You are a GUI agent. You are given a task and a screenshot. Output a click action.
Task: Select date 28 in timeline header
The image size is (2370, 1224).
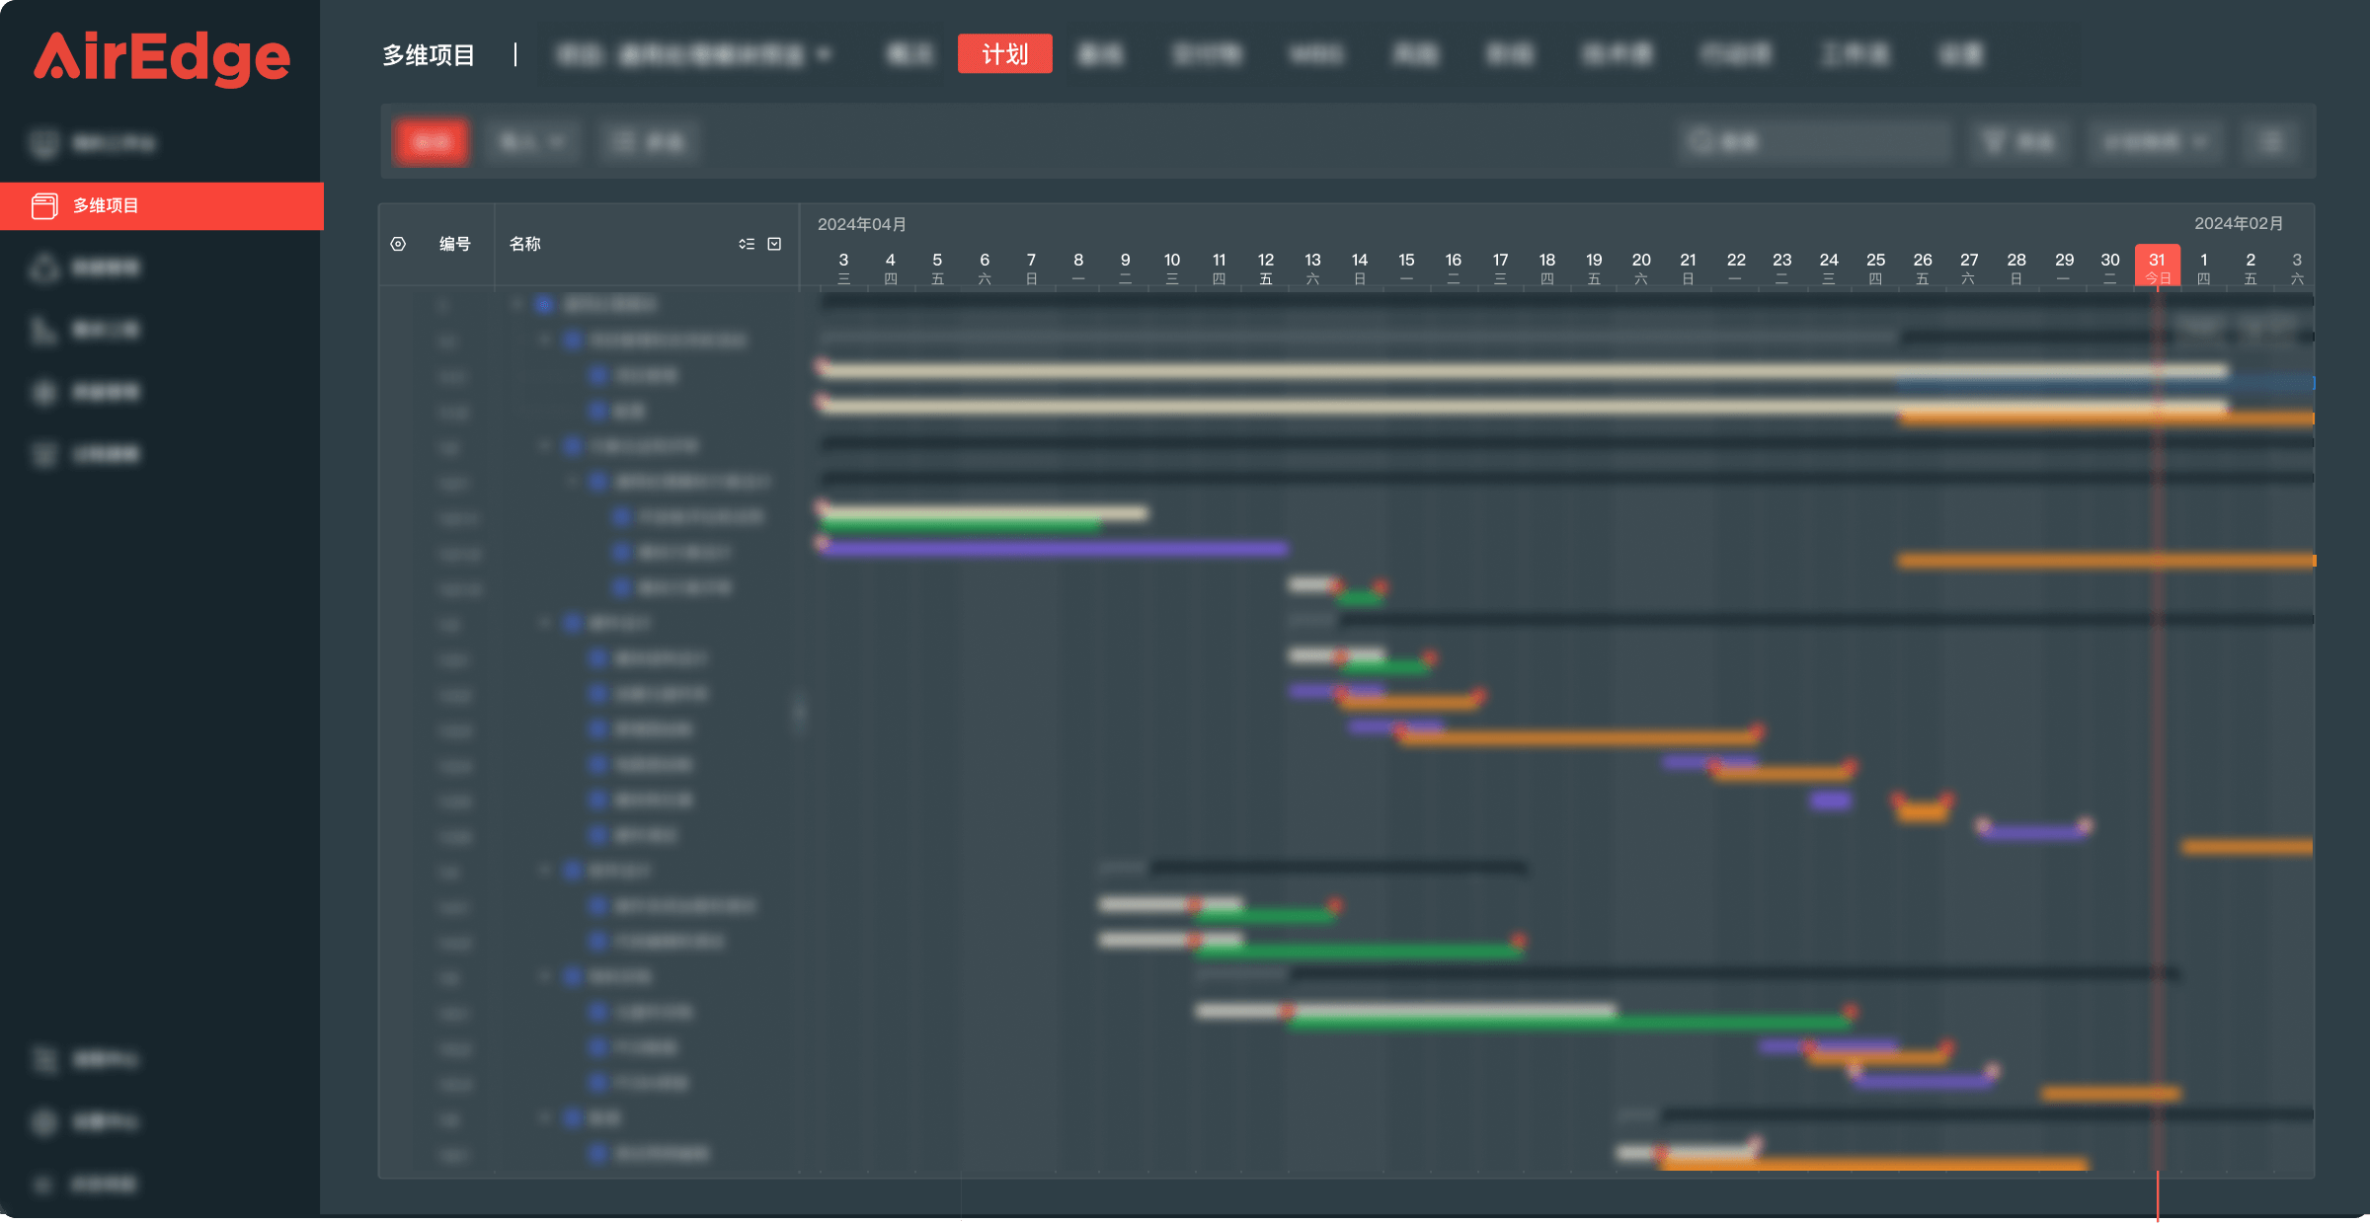click(x=2016, y=268)
